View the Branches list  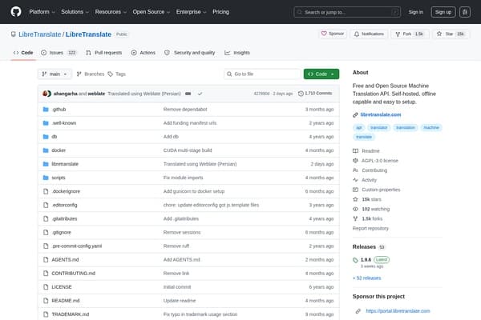91,74
